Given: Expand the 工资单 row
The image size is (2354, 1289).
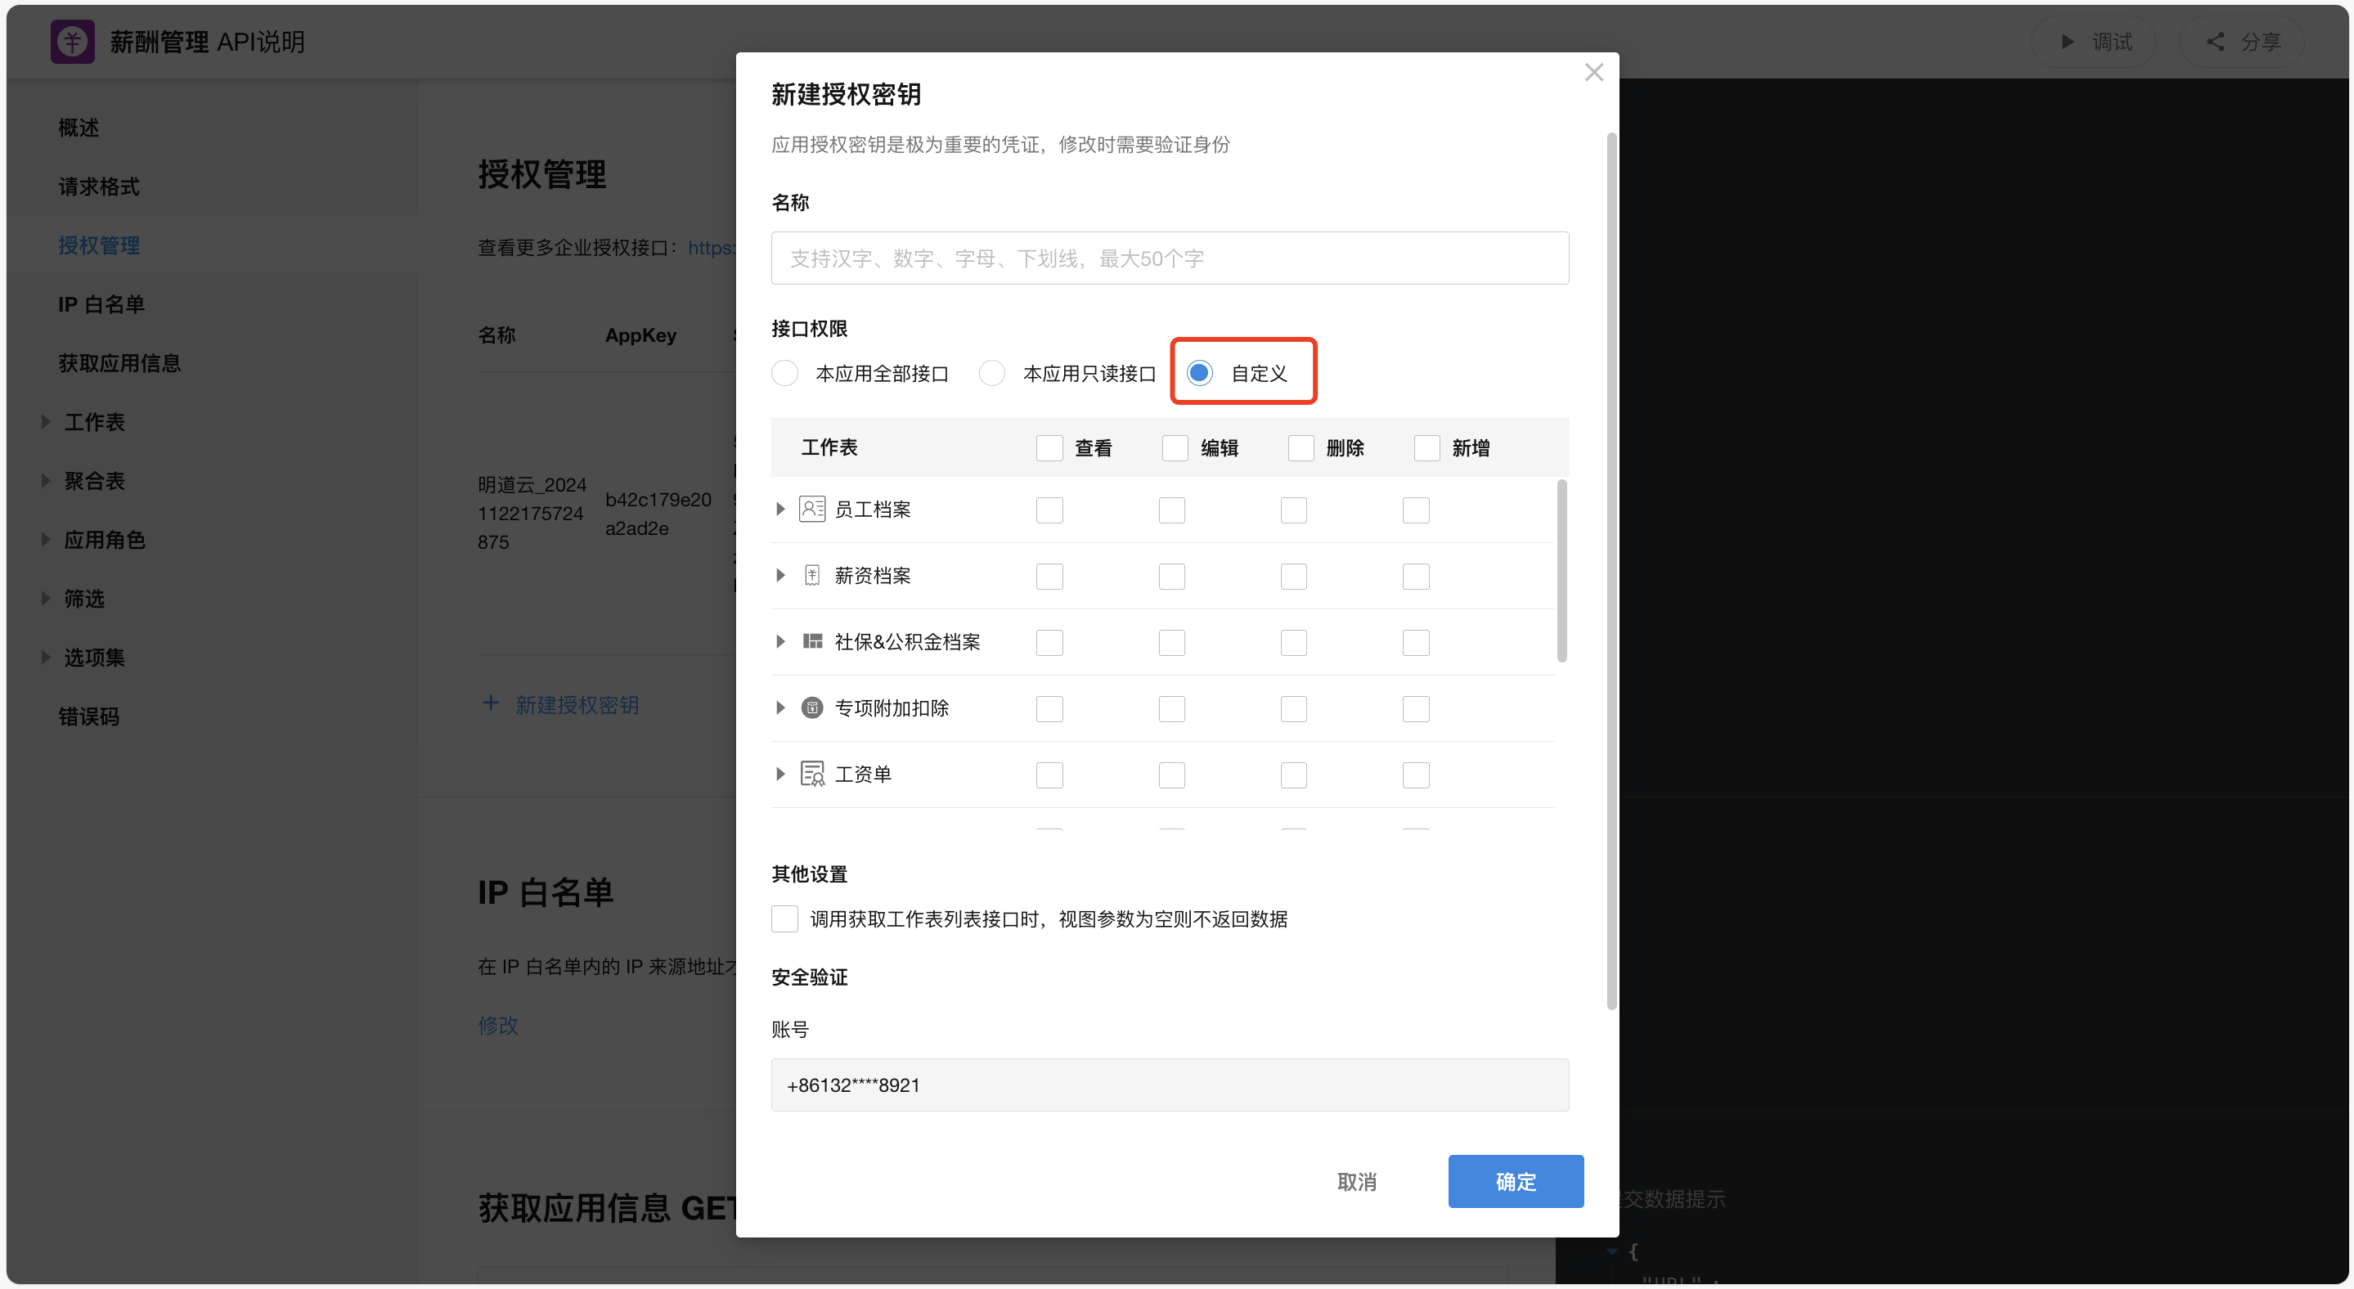Looking at the screenshot, I should click(780, 774).
